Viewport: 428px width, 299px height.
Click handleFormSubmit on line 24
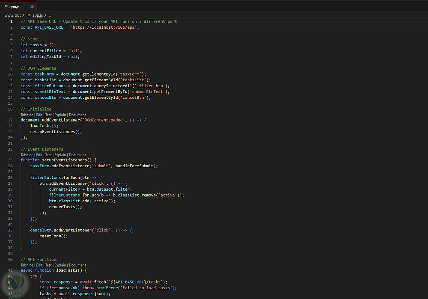[x=134, y=166]
